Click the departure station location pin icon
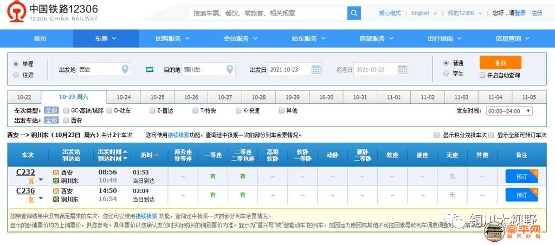This screenshot has height=245, width=555. 125,69
